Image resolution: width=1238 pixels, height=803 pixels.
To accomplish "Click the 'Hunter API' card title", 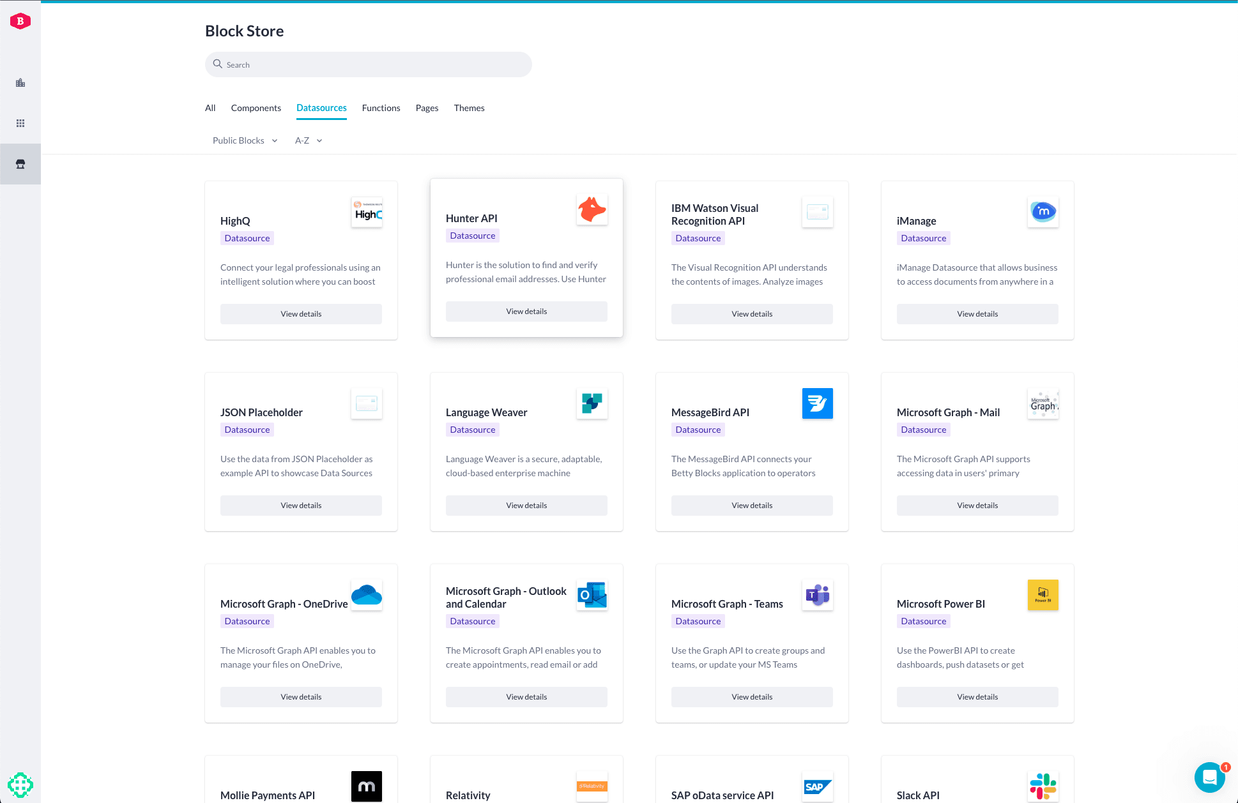I will click(x=471, y=218).
